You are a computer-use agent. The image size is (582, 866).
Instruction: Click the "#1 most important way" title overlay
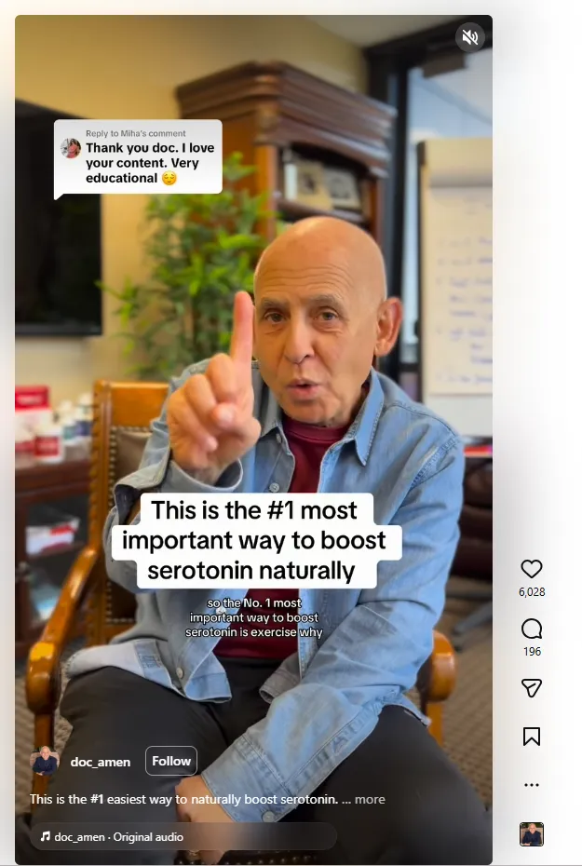[x=255, y=541]
